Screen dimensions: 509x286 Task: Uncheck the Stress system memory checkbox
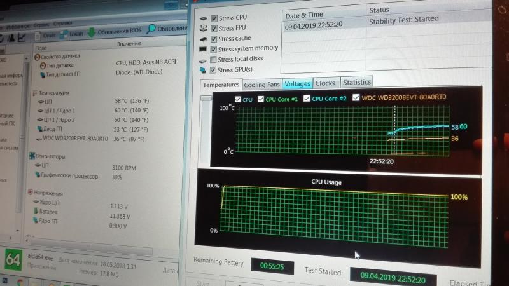(213, 50)
